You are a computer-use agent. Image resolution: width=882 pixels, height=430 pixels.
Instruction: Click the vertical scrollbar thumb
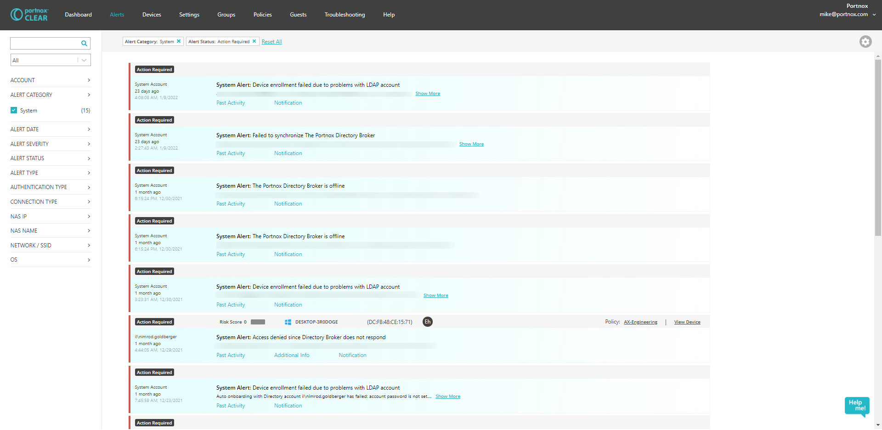(x=878, y=147)
